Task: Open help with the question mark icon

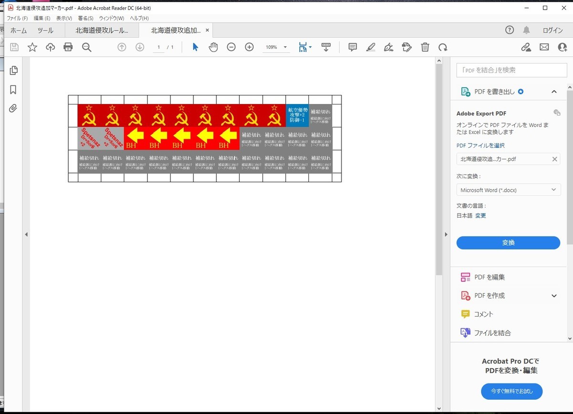Action: click(x=509, y=30)
